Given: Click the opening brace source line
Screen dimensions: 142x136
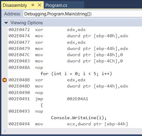Looking at the screenshot, I should (x=42, y=105).
